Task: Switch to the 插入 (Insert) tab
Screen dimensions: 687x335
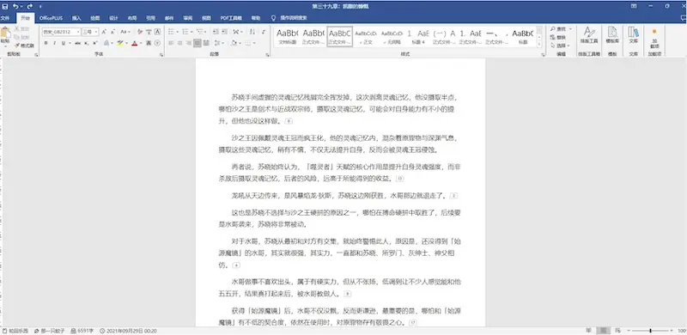Action: tap(76, 18)
